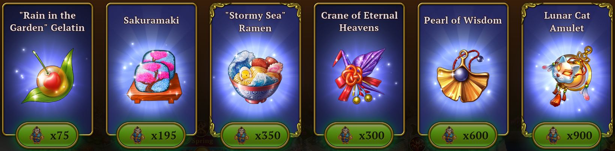Purchase the crane with x300 button
The image size is (615, 151).
coord(359,135)
